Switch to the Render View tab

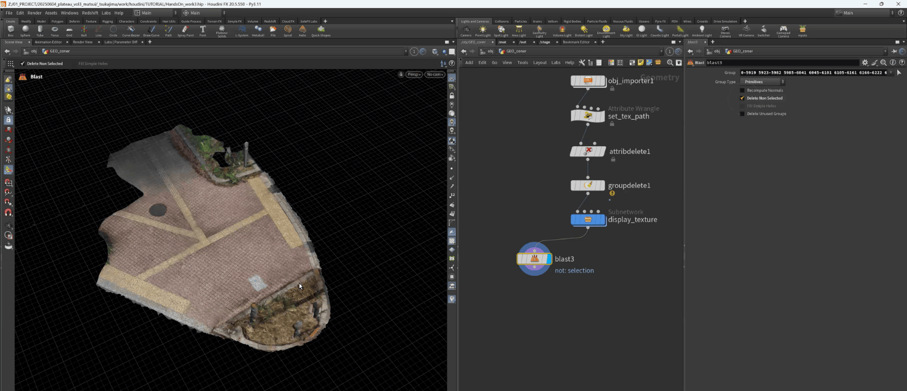coord(81,42)
